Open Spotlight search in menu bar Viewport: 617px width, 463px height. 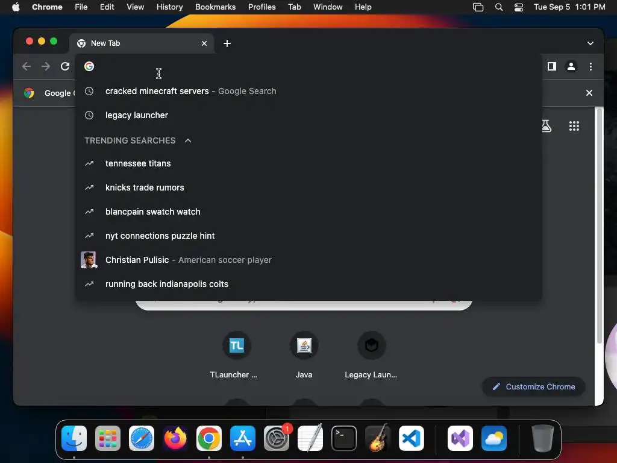[x=498, y=7]
